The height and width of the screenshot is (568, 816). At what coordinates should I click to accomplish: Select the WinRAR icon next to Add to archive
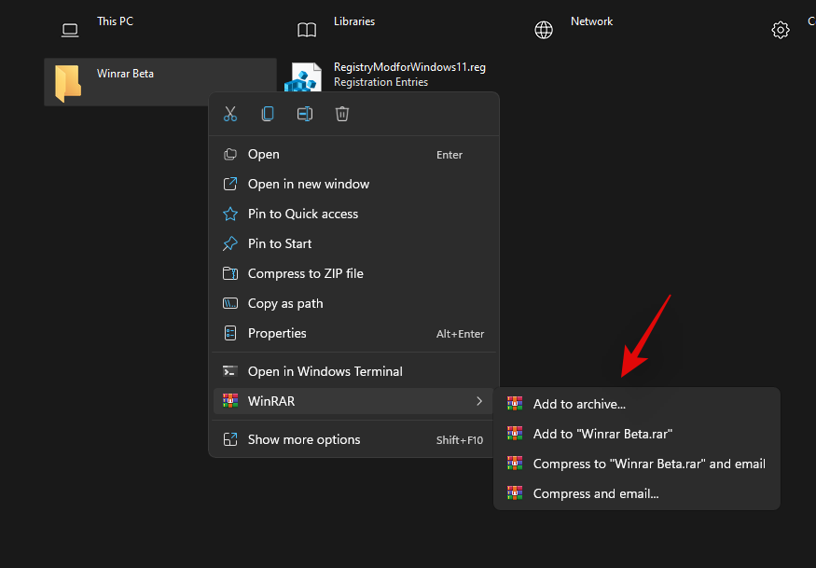pos(515,403)
